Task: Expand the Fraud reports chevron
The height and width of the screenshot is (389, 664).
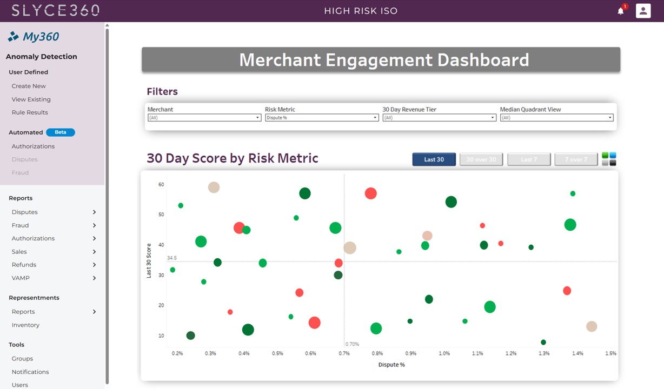Action: [x=94, y=225]
